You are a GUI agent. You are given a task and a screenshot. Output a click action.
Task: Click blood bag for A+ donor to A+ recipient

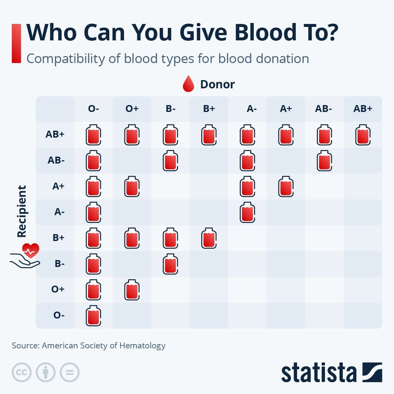(x=286, y=186)
